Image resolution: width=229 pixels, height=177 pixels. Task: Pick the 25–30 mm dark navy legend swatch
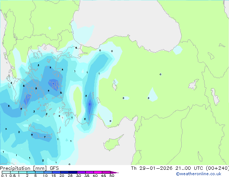click(x=73, y=172)
